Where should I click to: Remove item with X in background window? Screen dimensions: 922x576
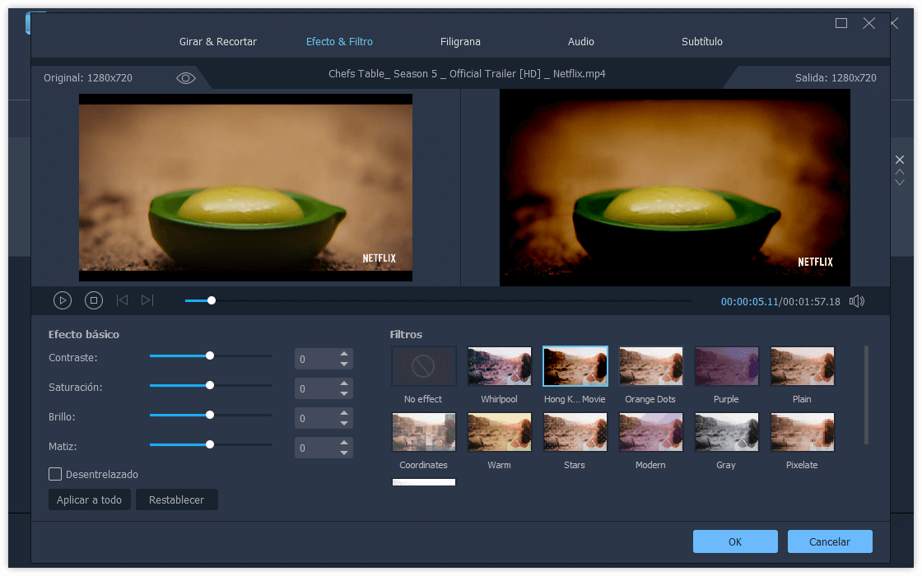(x=900, y=160)
